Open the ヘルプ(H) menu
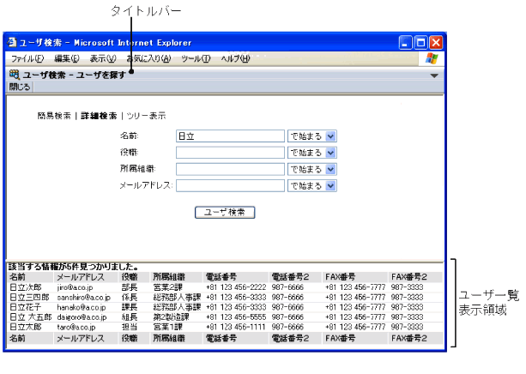Screen dimensions: 526x374 [235, 58]
